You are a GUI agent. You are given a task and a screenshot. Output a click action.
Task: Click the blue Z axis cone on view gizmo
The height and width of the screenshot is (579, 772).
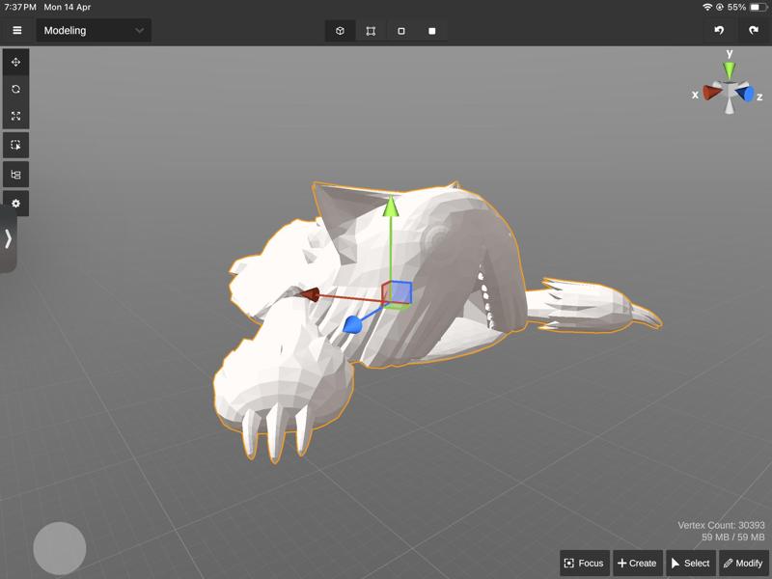click(745, 93)
